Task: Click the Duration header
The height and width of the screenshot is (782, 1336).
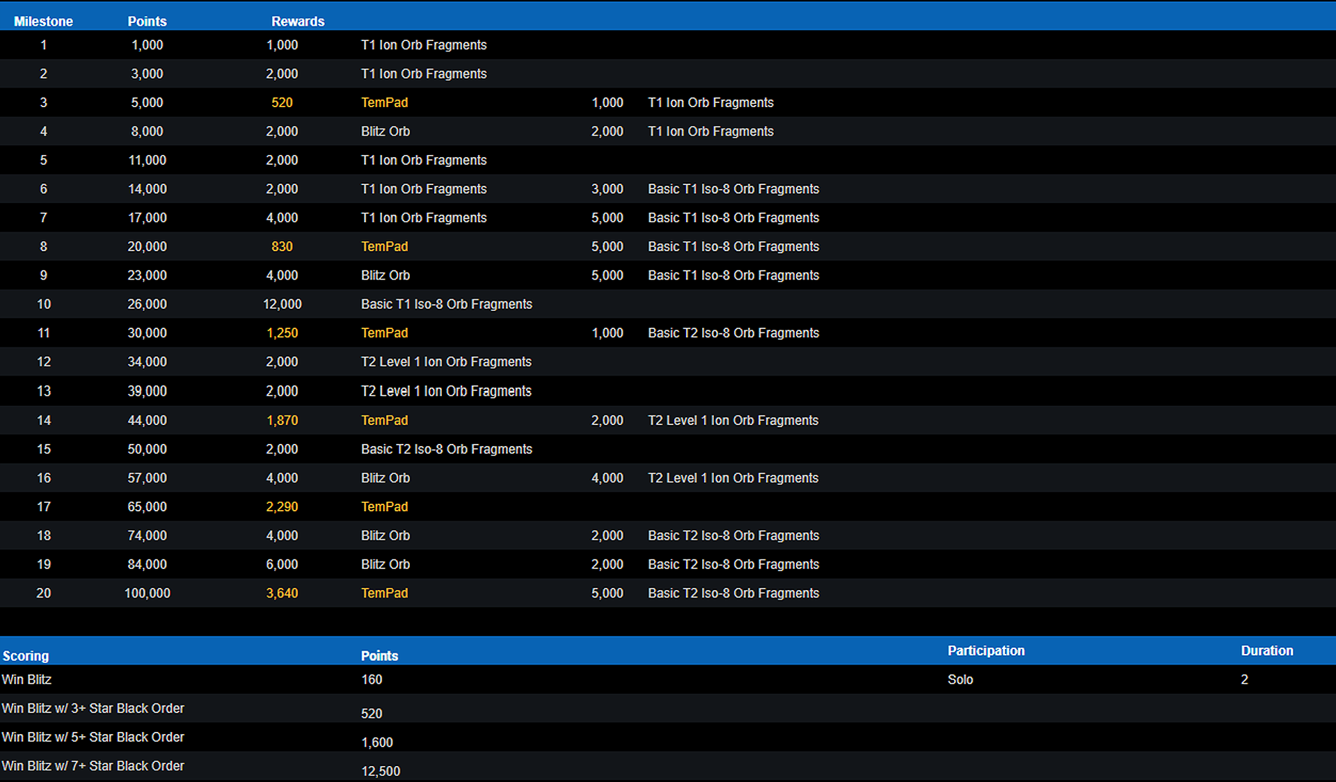Action: pyautogui.click(x=1267, y=651)
